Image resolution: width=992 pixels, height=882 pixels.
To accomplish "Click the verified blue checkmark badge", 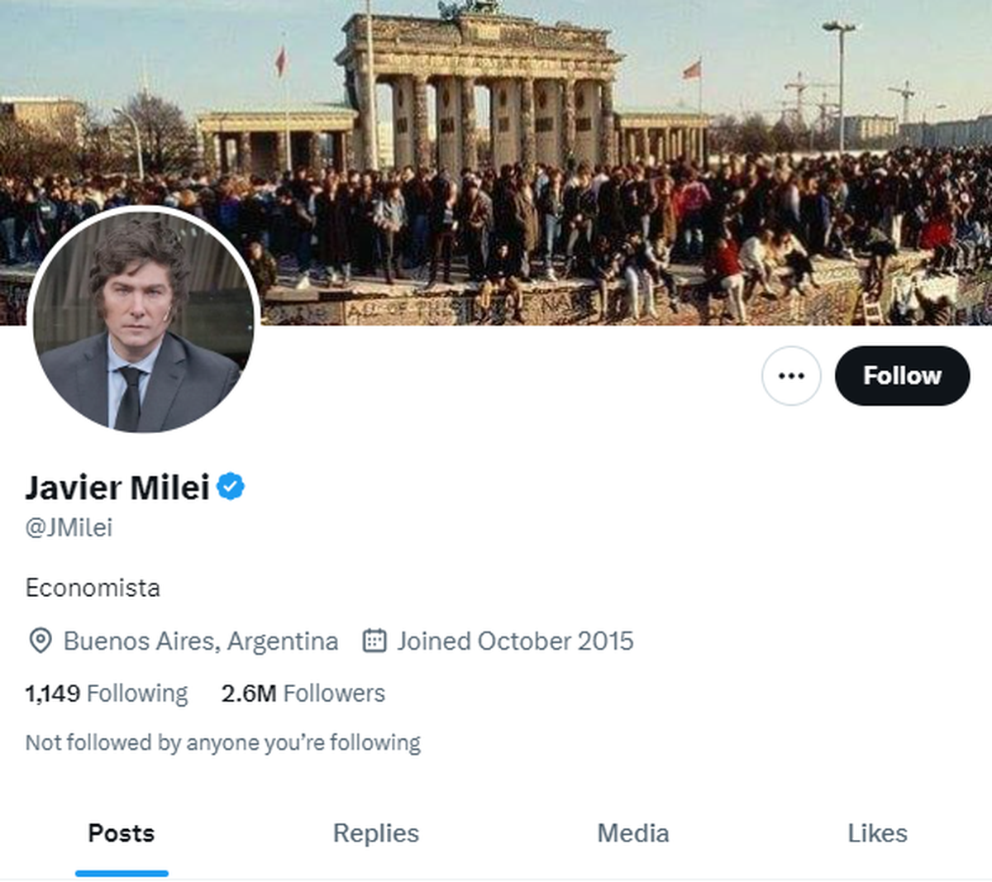I will point(229,487).
